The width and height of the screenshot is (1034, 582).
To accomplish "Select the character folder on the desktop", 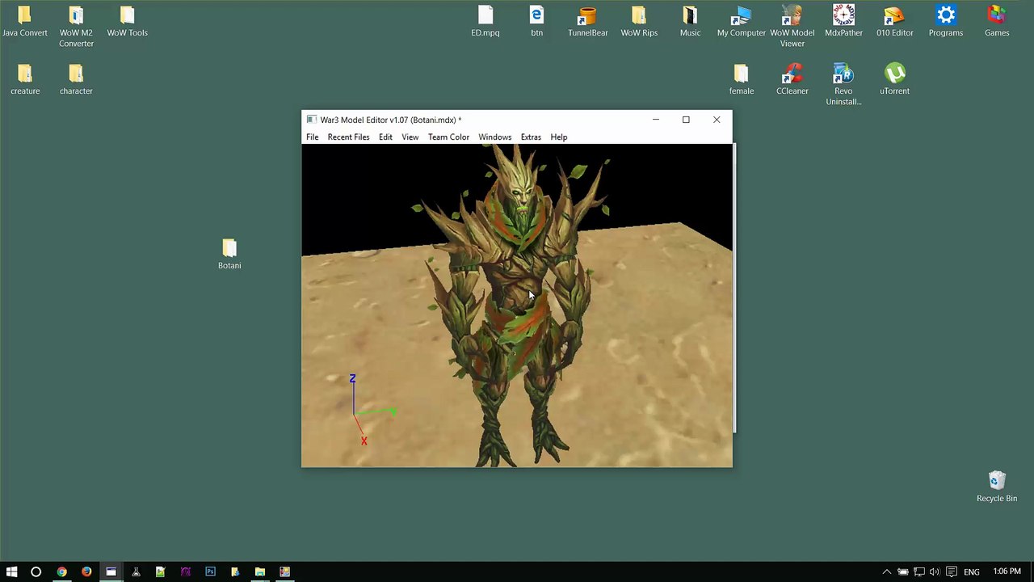I will pos(76,80).
